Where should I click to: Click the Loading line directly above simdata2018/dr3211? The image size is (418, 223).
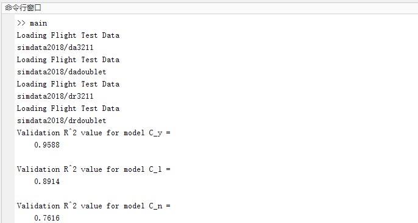coord(68,84)
